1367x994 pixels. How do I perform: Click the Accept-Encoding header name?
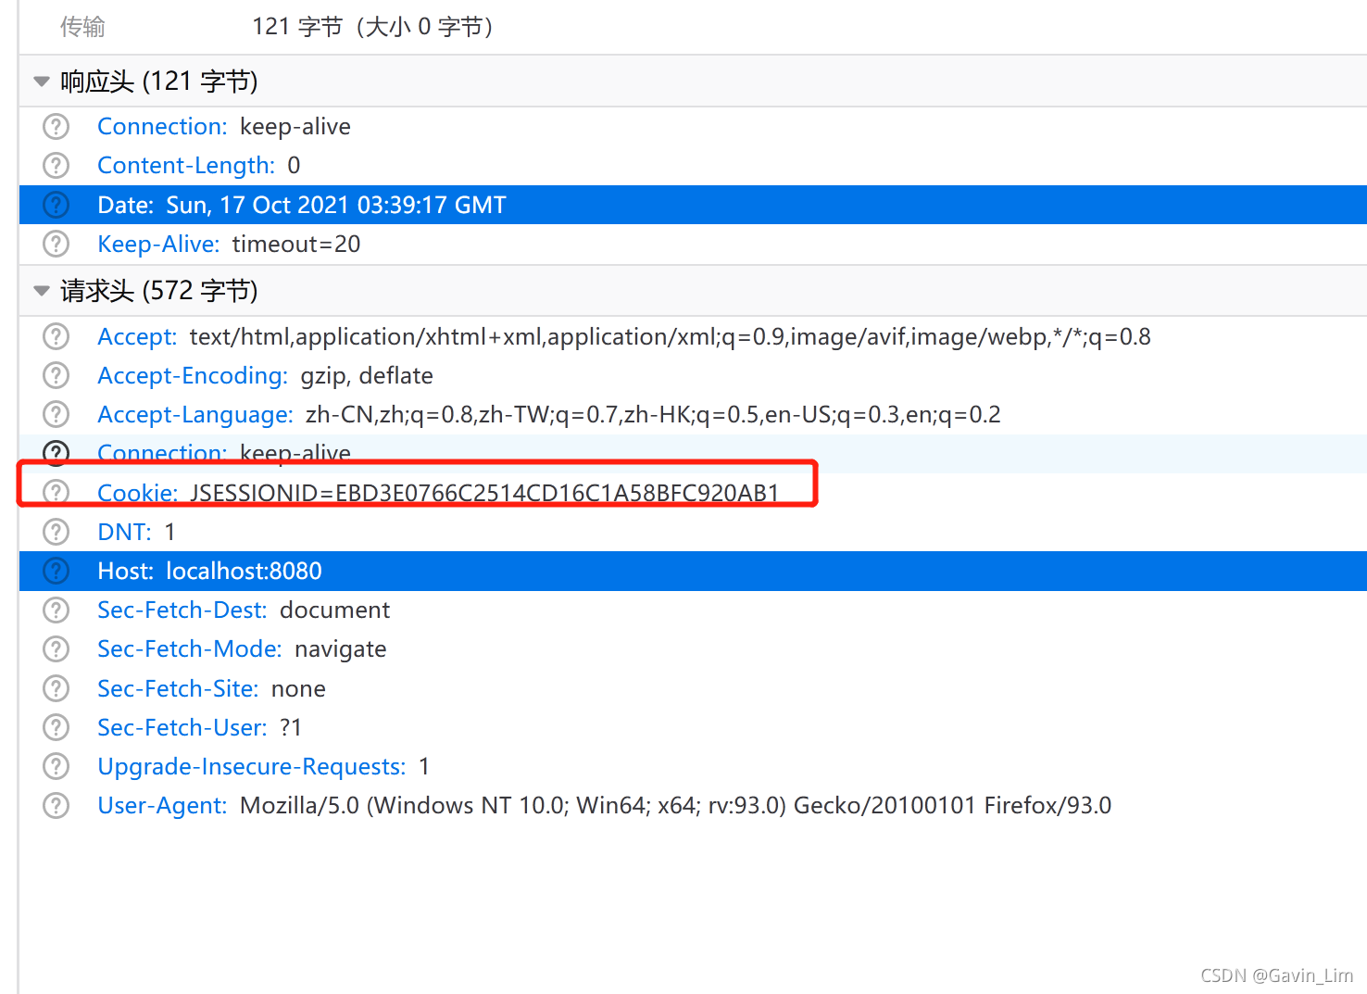(x=193, y=375)
